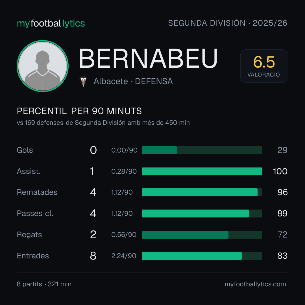Click the Albacete · DEFENSA team text
Screen dimensions: 305x305
coord(133,81)
